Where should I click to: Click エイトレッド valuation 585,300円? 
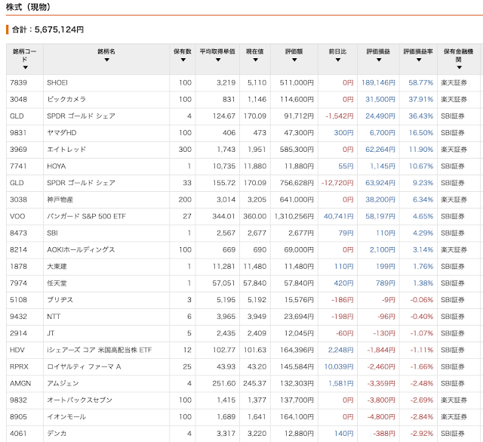[x=297, y=150]
